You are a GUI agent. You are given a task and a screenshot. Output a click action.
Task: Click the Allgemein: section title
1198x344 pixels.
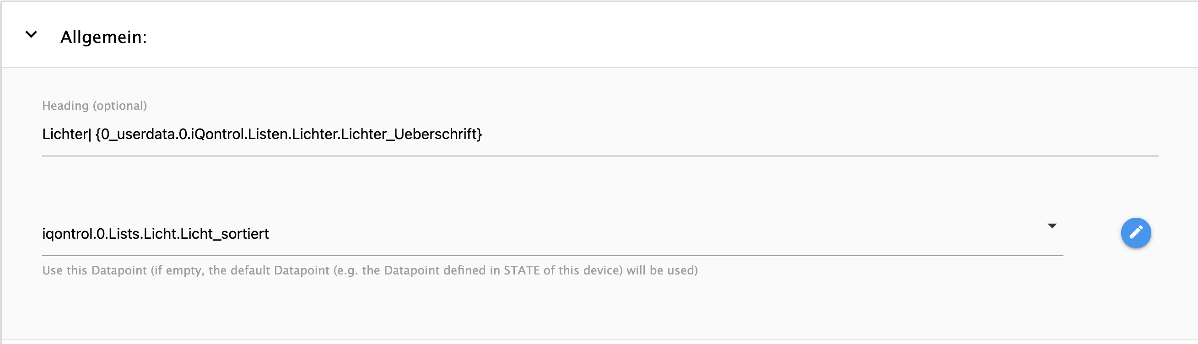[104, 37]
